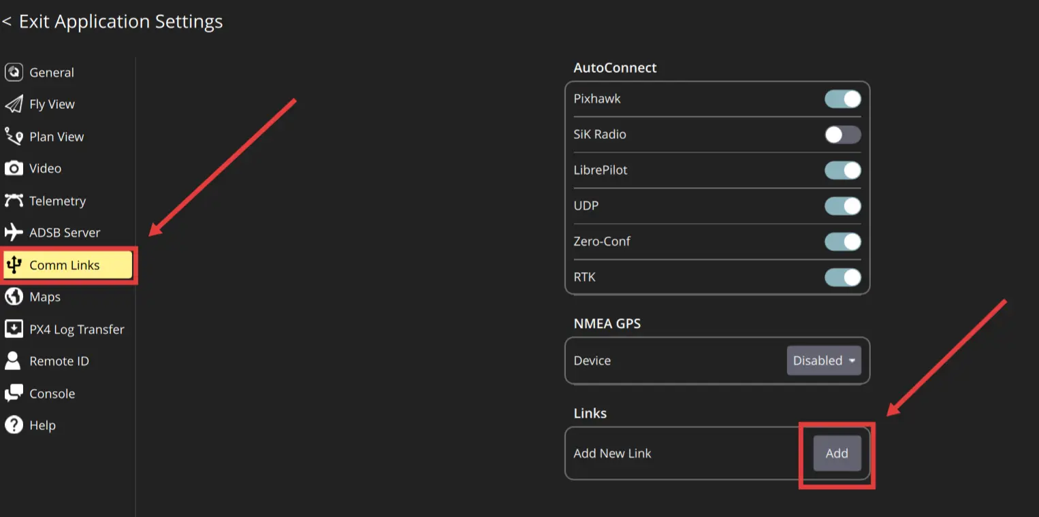Click the Plan View waypoint icon

tap(14, 136)
